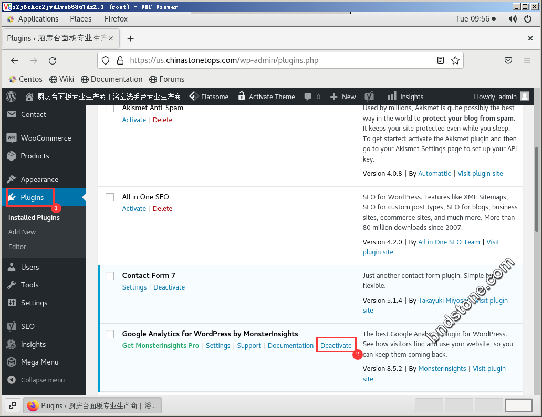
Task: Tick the Google Analytics MonsterInsights checkbox
Action: tap(110, 334)
